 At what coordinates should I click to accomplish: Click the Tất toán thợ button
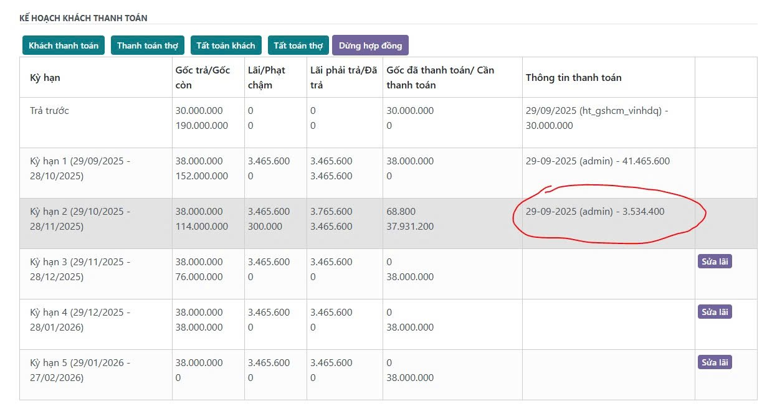pos(298,45)
